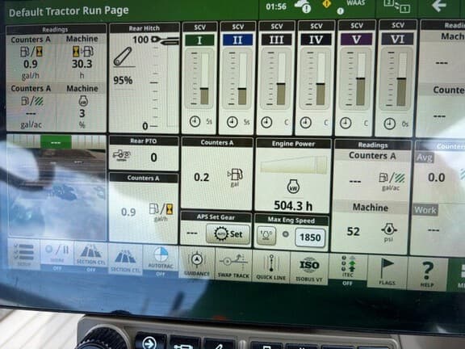Select the 1850 max engine speed field

310,238
